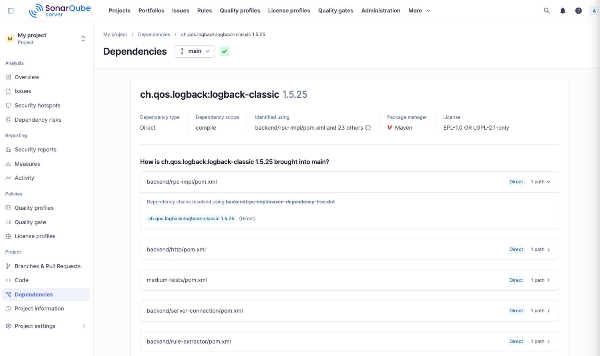600x356 pixels.
Task: Expand Project settings in the sidebar
Action: [46, 326]
